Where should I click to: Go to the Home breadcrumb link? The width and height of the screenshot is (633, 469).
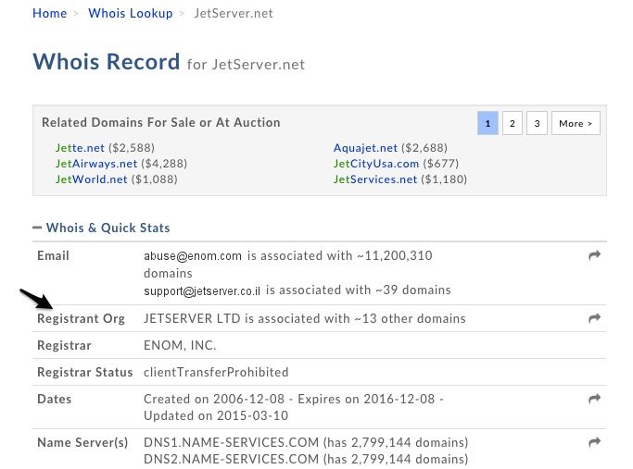coord(50,13)
